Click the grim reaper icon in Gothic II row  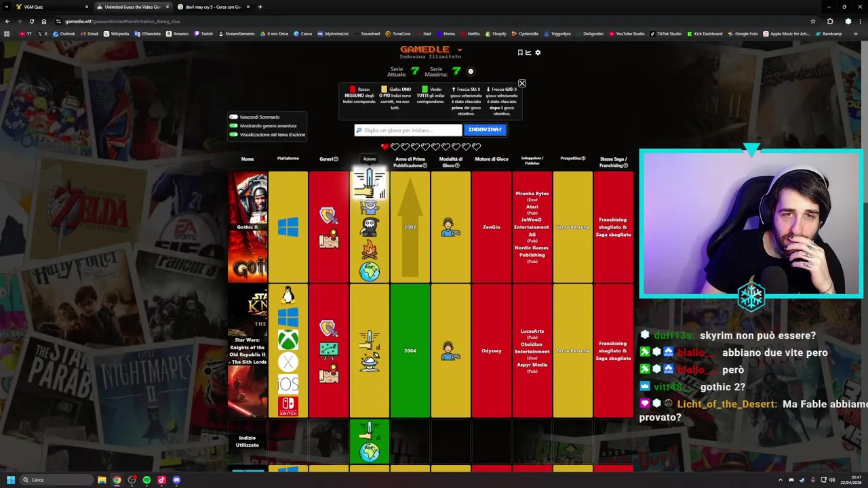[370, 227]
